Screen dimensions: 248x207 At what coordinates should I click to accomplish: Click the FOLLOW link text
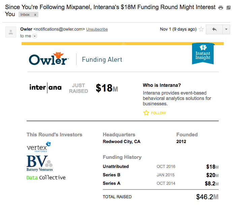point(158,113)
